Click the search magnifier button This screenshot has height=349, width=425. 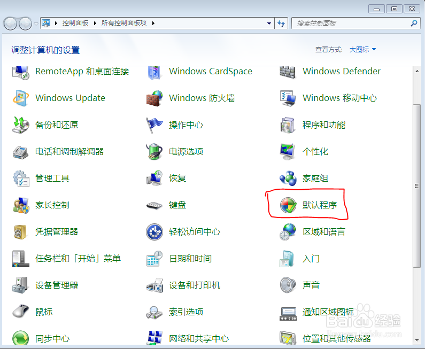(x=414, y=24)
